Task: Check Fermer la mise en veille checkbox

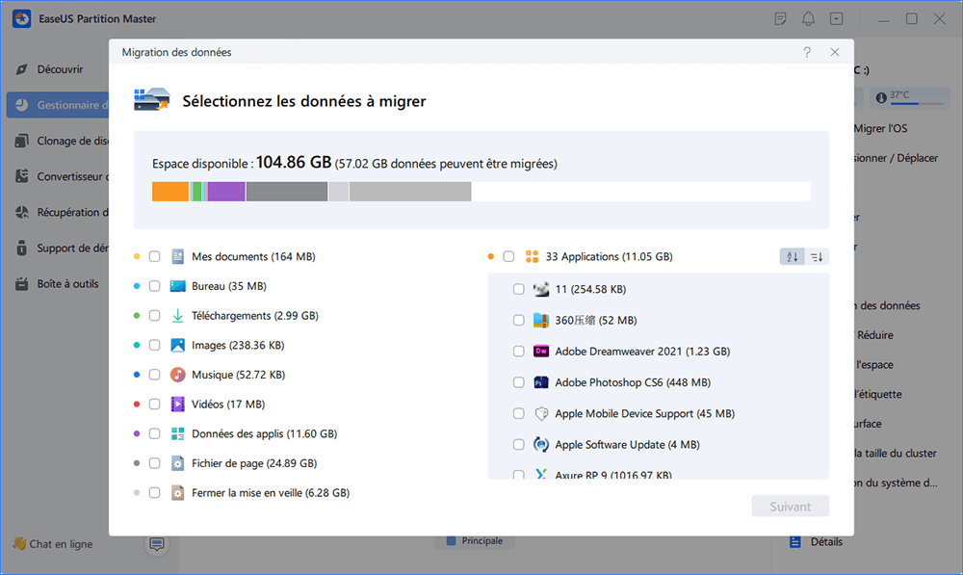Action: click(x=154, y=493)
